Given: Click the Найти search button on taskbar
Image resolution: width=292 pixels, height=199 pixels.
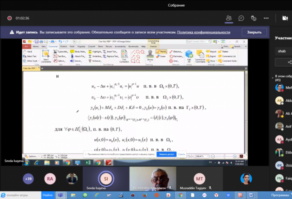Looking at the screenshot, I should click(48, 195).
